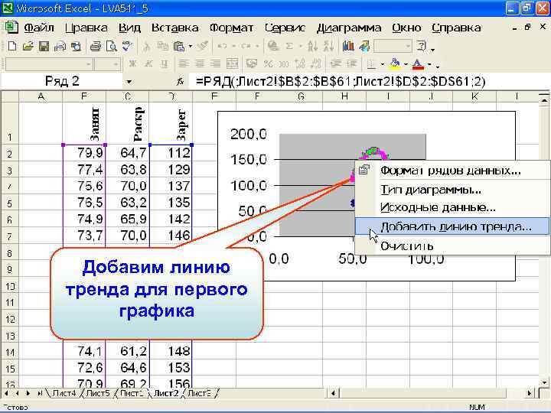Choose Тип диаграммы in context menu

click(452, 190)
